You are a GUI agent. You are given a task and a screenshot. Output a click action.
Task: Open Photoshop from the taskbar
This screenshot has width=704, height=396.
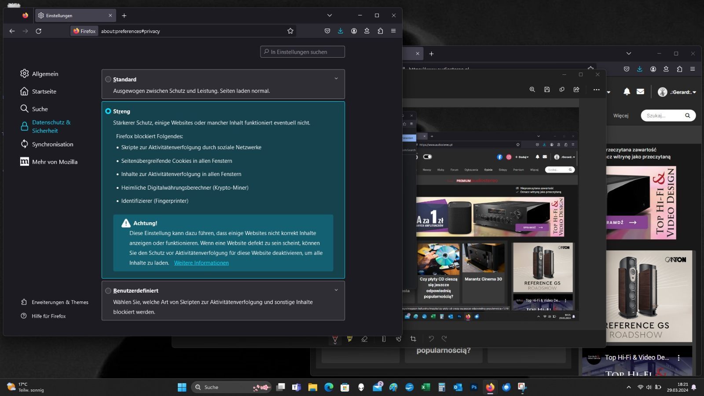474,387
